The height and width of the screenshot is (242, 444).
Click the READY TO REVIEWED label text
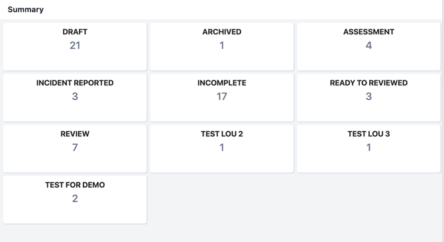pyautogui.click(x=368, y=83)
